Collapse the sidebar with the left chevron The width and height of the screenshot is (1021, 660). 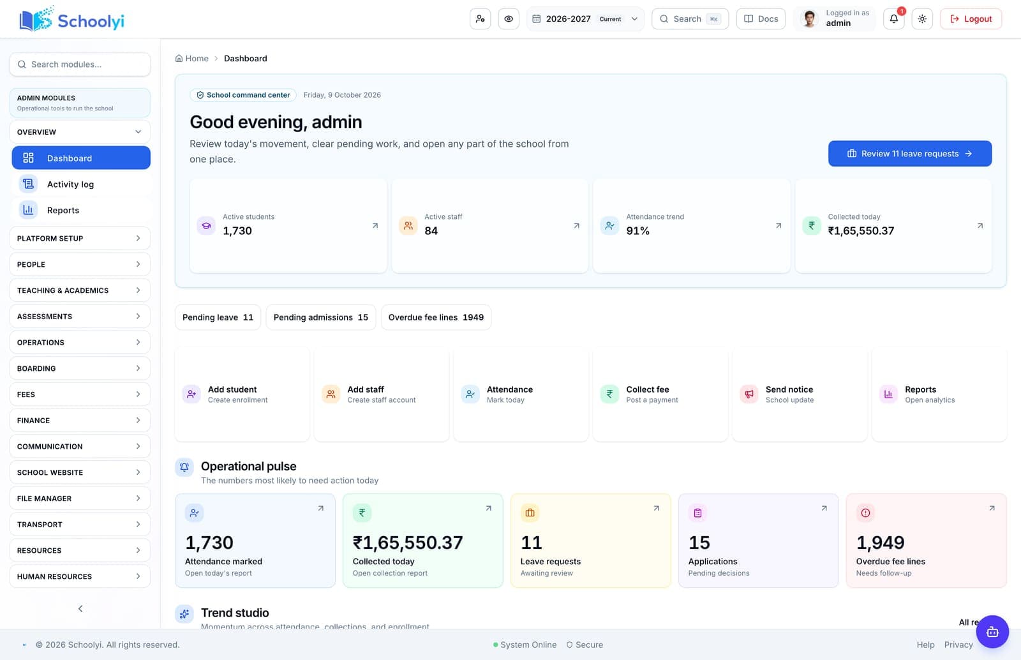pos(80,608)
